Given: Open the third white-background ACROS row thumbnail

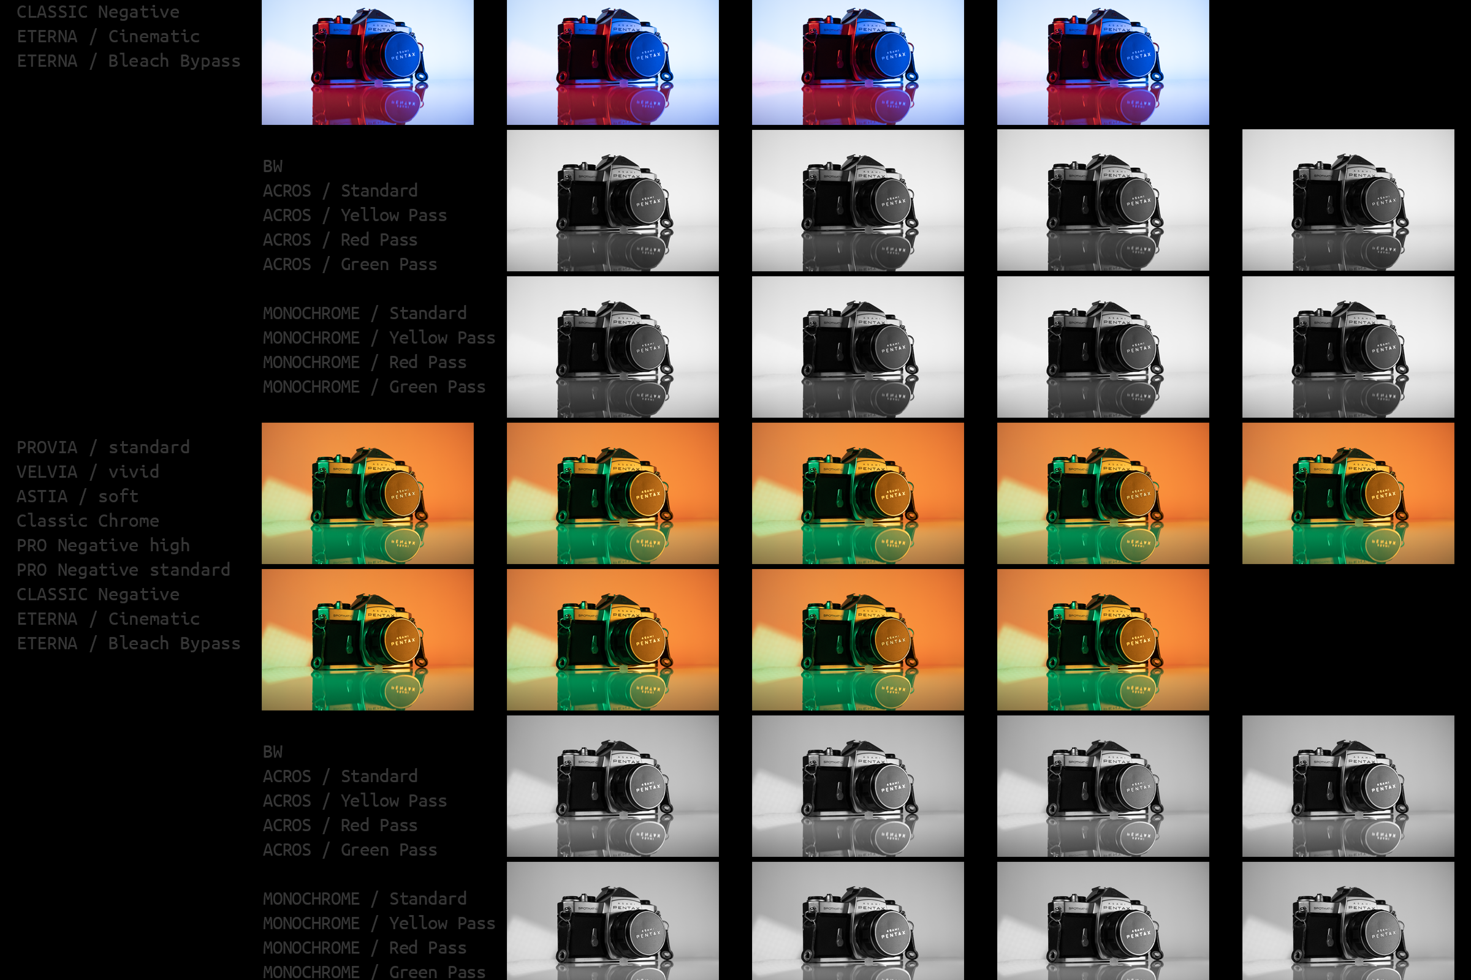Looking at the screenshot, I should coord(1103,200).
